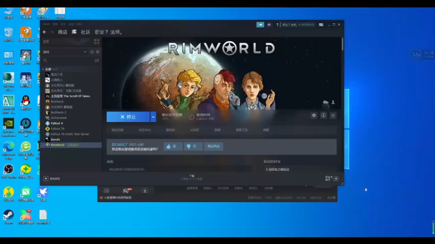The height and width of the screenshot is (244, 435).
Task: Go to library home 主页
Action: (46, 42)
